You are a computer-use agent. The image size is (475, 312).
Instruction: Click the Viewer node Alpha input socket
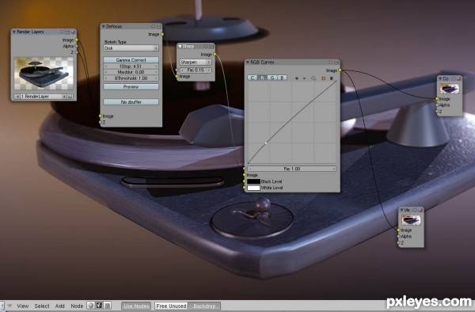click(399, 236)
